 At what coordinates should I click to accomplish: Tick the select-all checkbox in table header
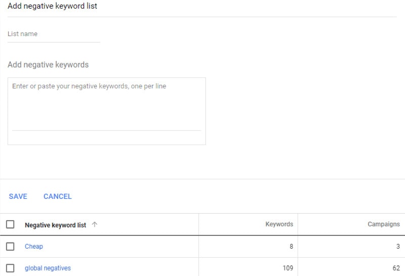pos(10,224)
